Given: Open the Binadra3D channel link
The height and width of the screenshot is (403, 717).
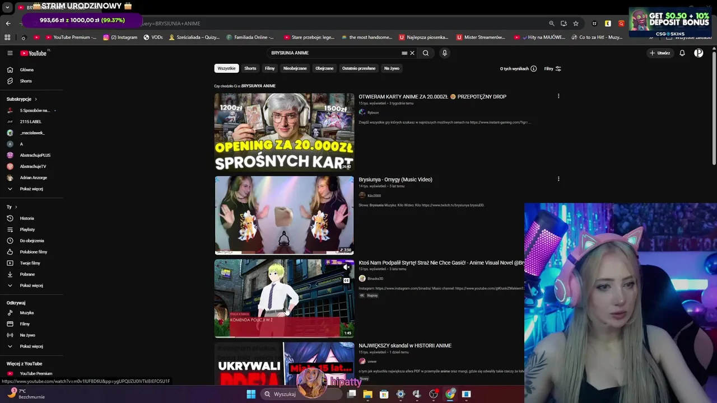Looking at the screenshot, I should (375, 279).
